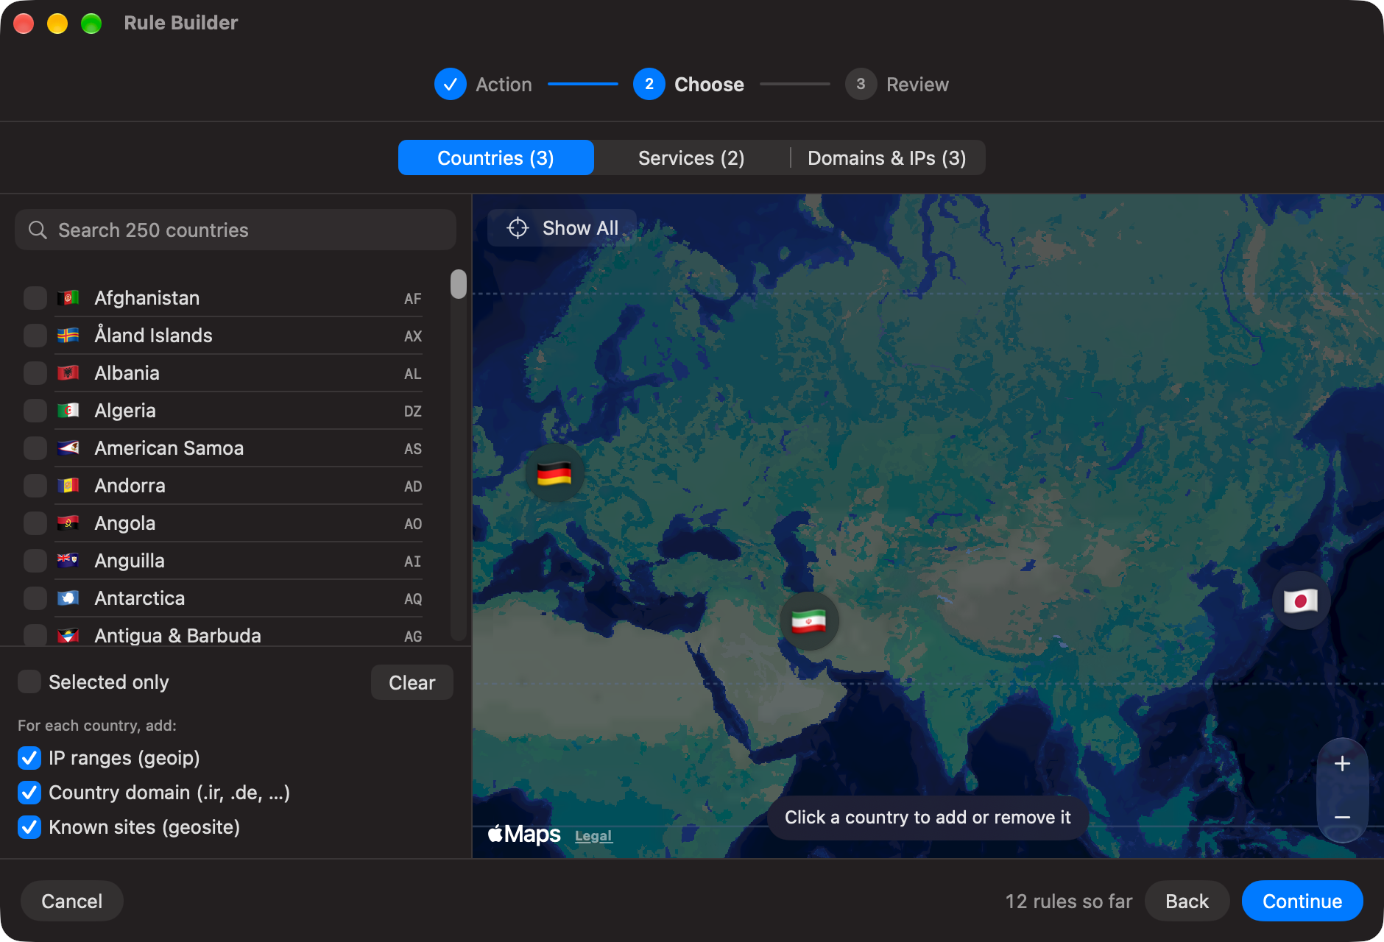1384x942 pixels.
Task: Click the Anguilla flag icon
Action: (x=68, y=561)
